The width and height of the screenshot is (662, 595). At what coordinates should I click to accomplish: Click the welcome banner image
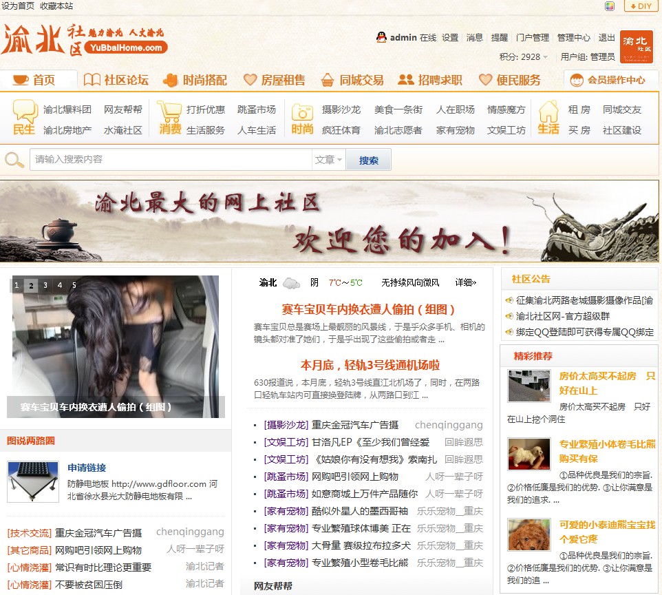pos(330,221)
